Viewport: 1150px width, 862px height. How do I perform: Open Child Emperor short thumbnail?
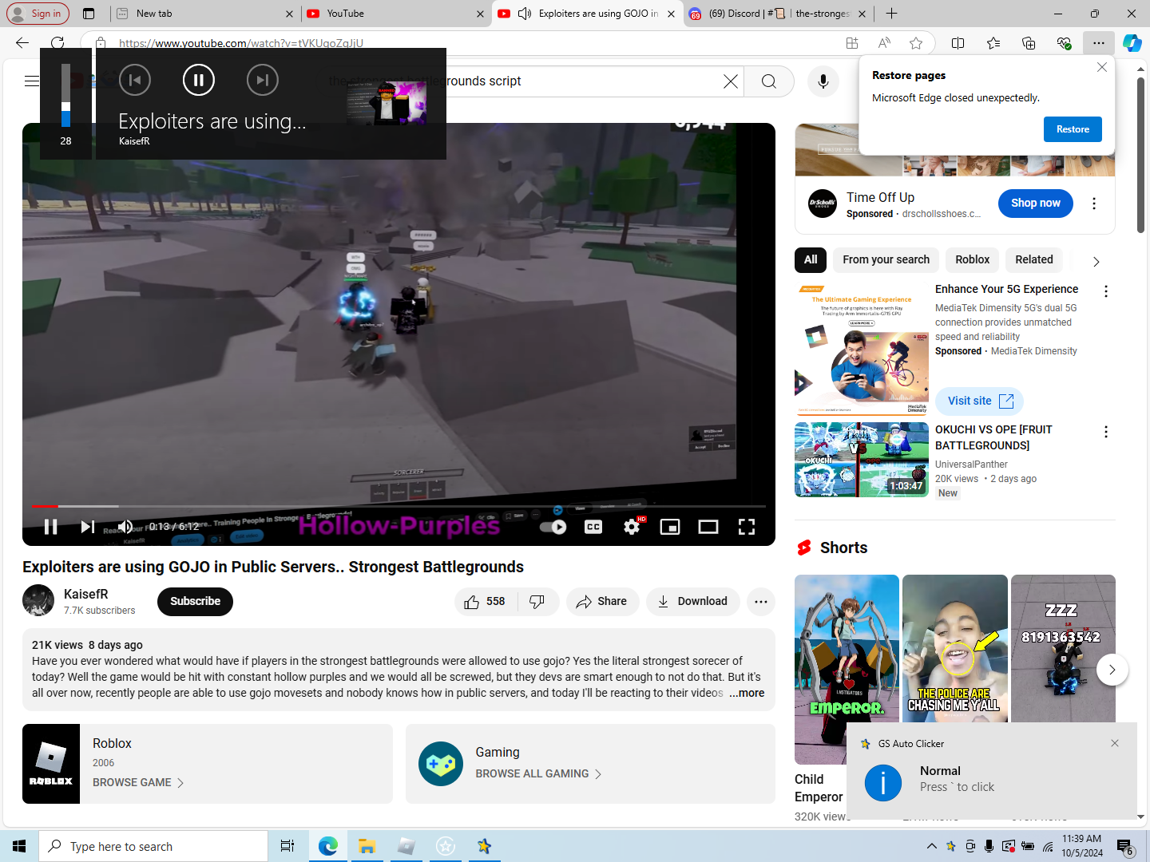pyautogui.click(x=847, y=670)
